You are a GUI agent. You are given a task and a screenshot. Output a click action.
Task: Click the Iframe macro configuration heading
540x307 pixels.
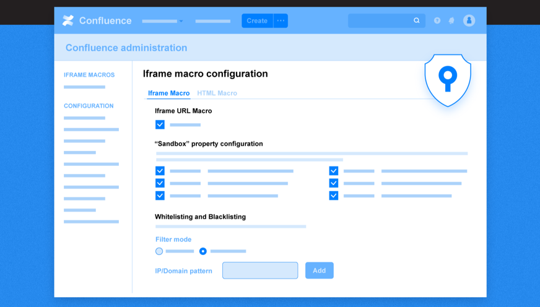pos(205,74)
